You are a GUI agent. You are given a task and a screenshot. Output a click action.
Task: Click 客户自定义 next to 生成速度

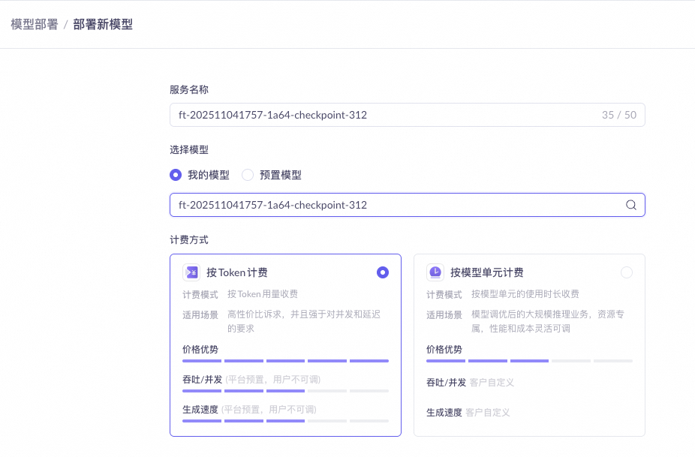pyautogui.click(x=488, y=412)
